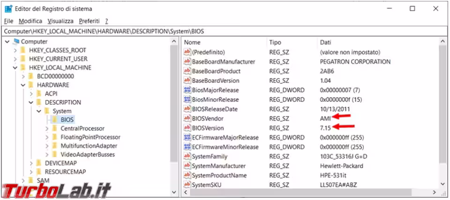Click the BiosMajorRelease DWORD value icon
450x200 pixels.
point(187,90)
